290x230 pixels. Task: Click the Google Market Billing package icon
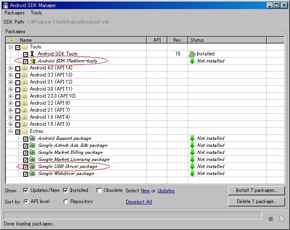tap(32, 152)
